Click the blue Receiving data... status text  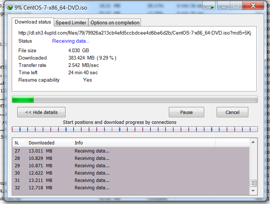pos(71,41)
